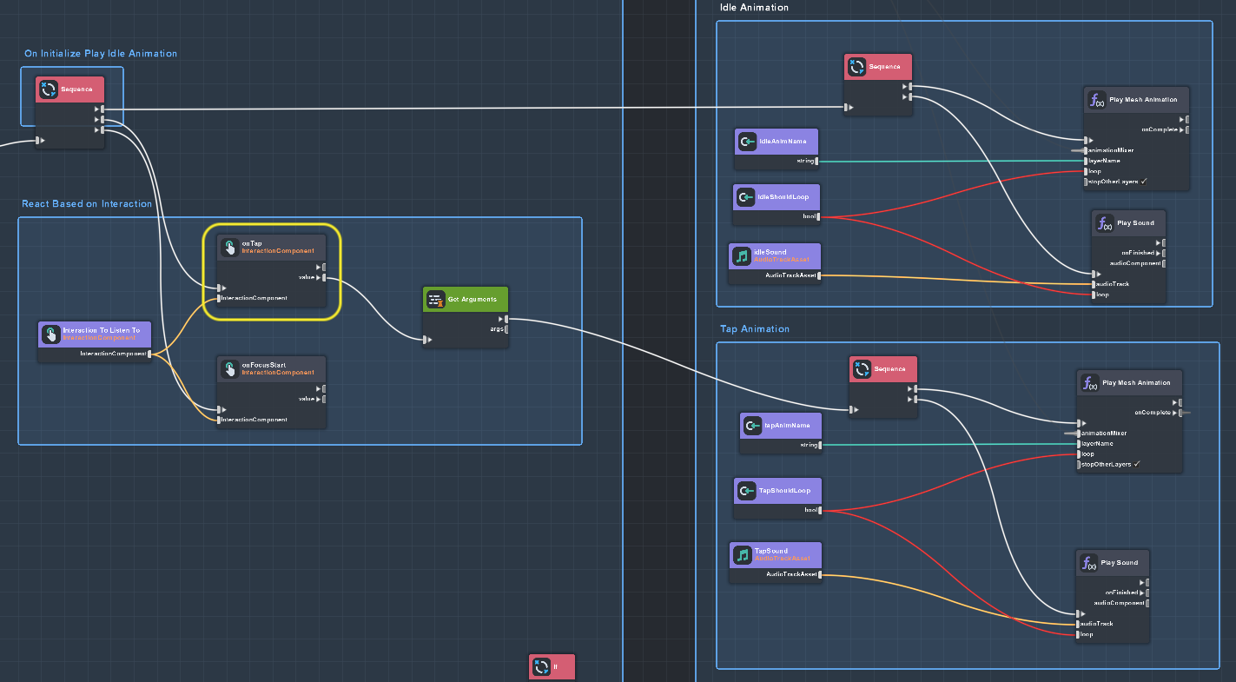Click the args output port on Get Arguments

coord(506,329)
